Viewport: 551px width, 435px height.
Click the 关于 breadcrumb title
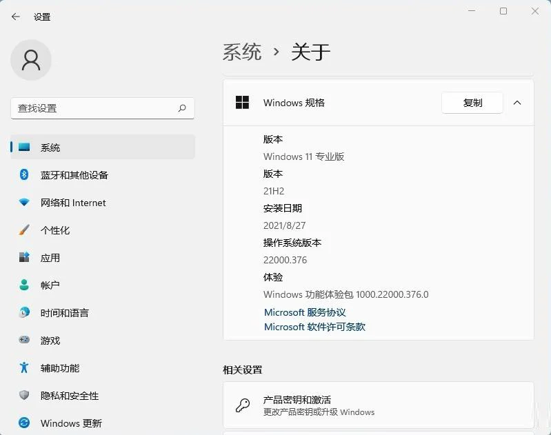click(x=310, y=52)
